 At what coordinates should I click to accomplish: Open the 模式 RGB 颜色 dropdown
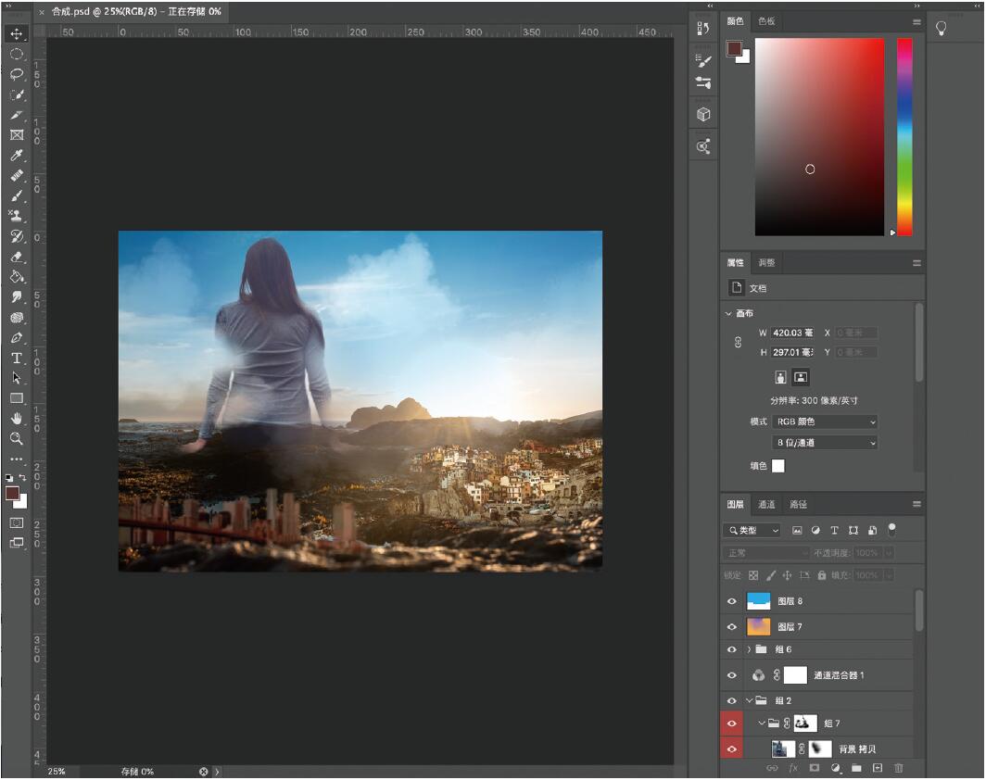pyautogui.click(x=825, y=421)
